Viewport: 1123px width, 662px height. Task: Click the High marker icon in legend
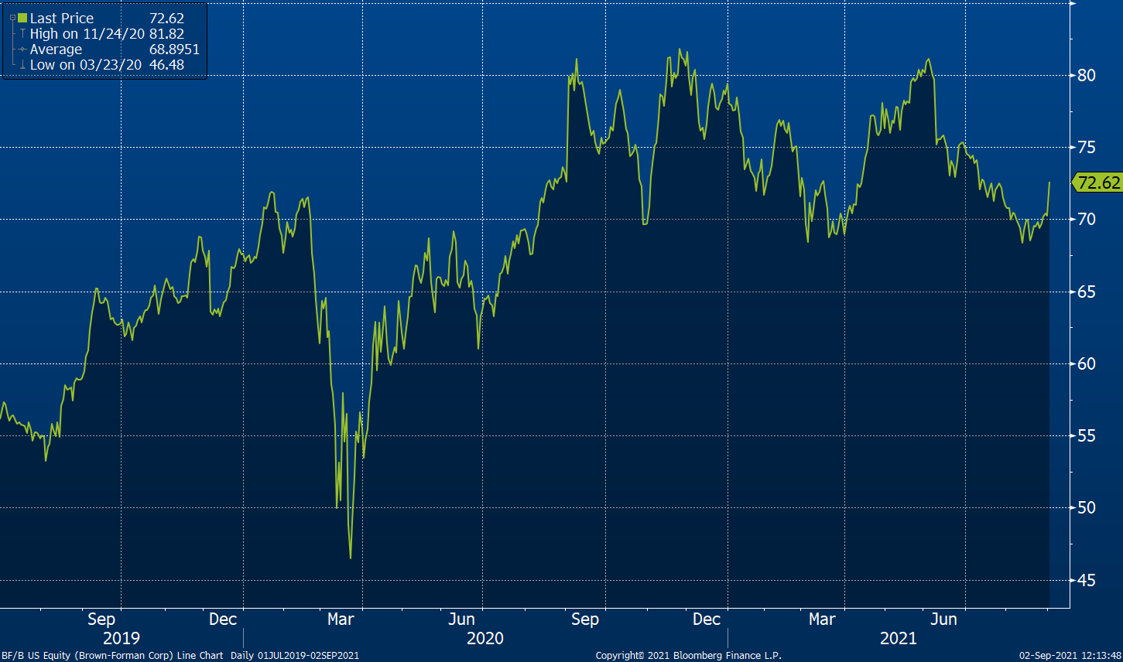(x=22, y=33)
